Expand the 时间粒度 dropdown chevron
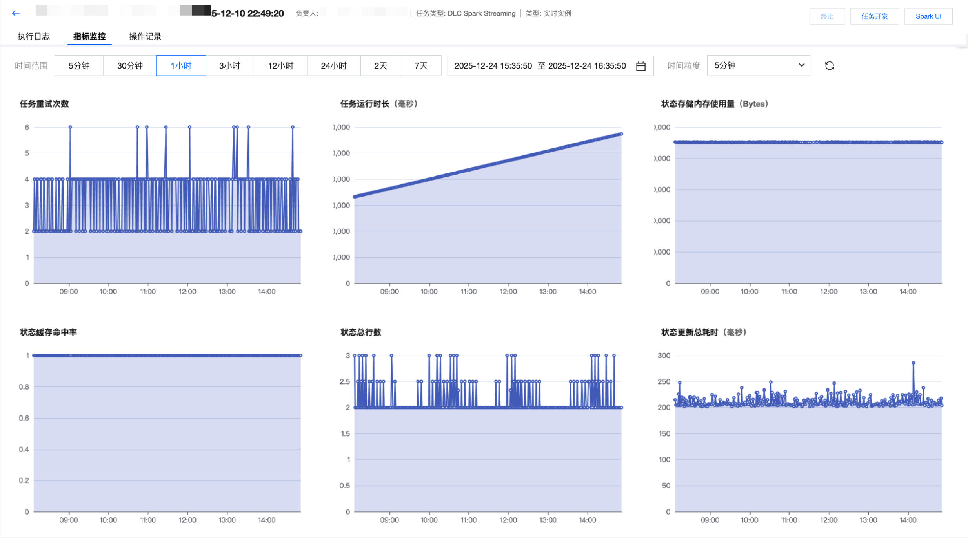 (x=801, y=65)
